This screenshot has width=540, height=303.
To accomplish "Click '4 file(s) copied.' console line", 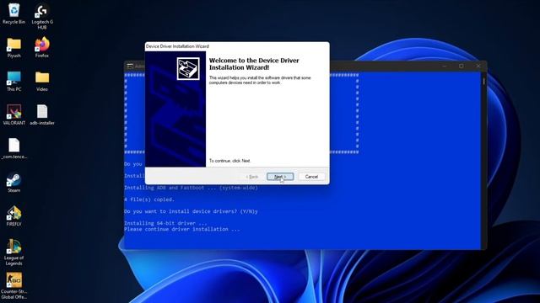I will 149,199.
